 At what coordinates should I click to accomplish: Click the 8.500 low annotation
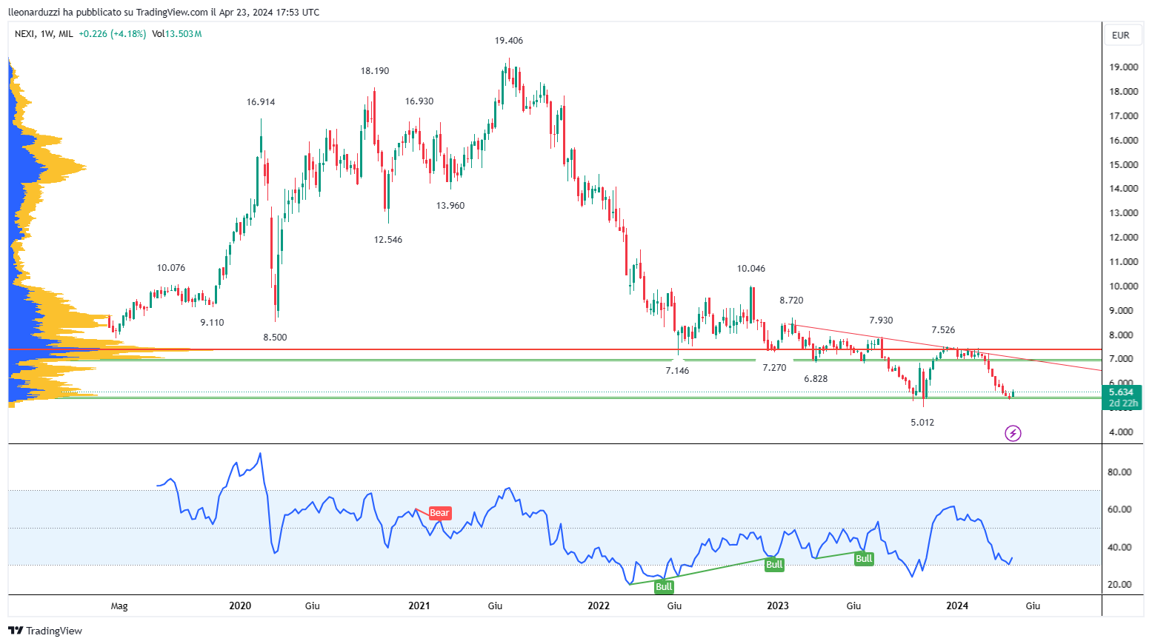click(x=275, y=338)
